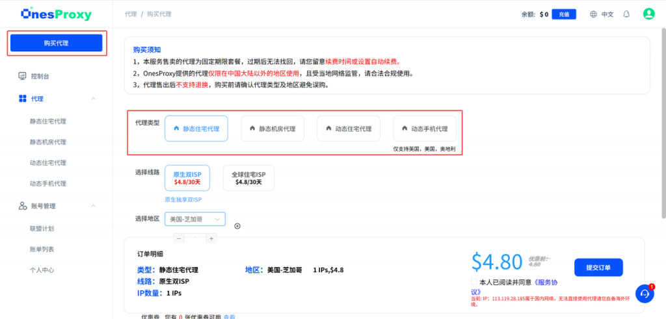
Task: Click the 账号管理 user icon
Action: (22, 206)
